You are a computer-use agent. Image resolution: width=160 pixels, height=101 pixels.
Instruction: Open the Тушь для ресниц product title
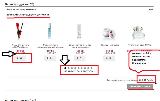[x=21, y=46]
